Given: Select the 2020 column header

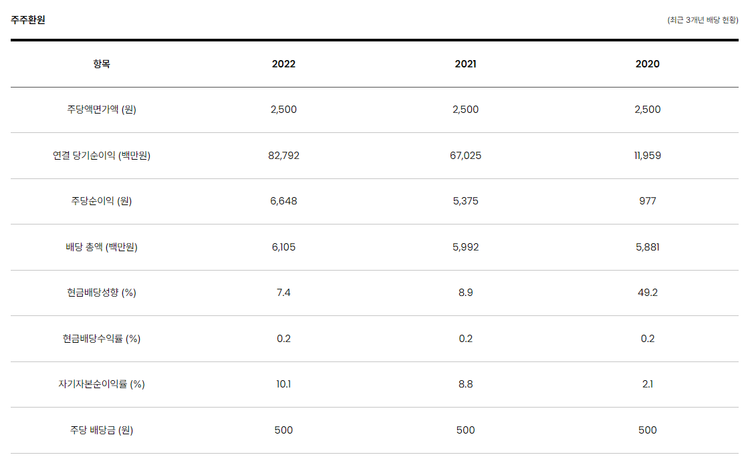Looking at the screenshot, I should point(647,64).
